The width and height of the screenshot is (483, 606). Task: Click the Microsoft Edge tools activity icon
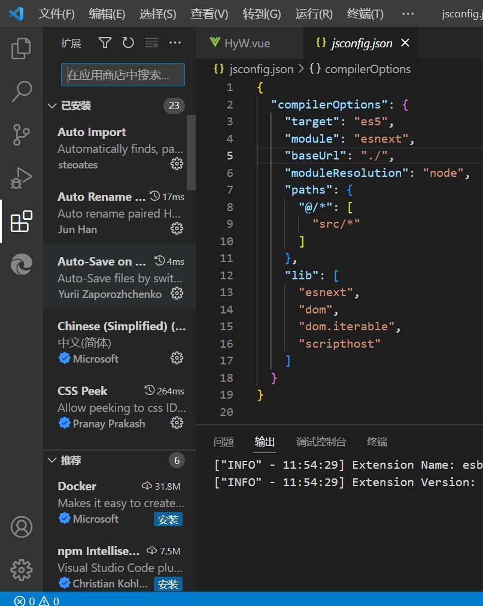click(22, 264)
